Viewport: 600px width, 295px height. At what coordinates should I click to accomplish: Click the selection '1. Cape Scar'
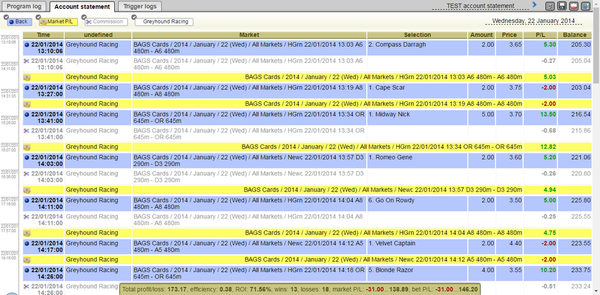pos(386,88)
